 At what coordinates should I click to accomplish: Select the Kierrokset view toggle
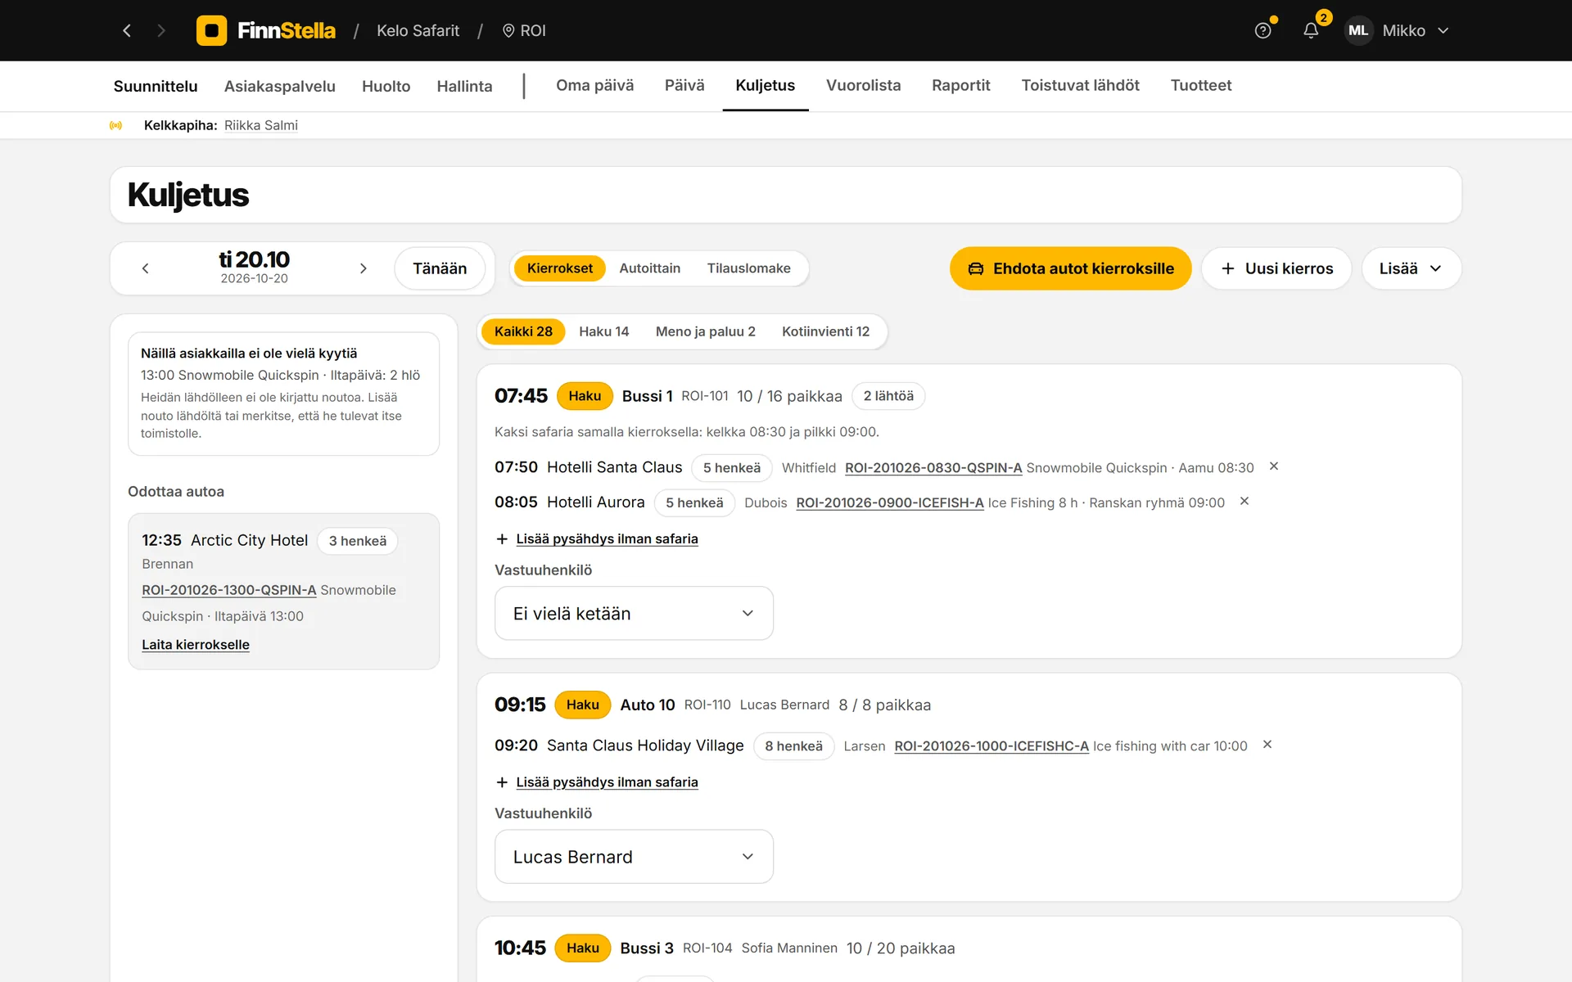click(560, 268)
